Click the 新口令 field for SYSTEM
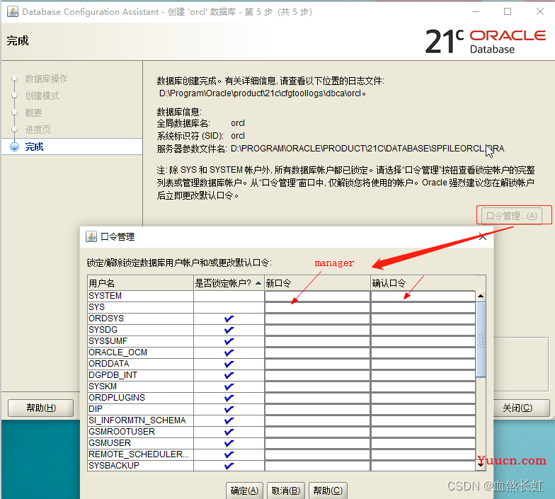 (317, 296)
